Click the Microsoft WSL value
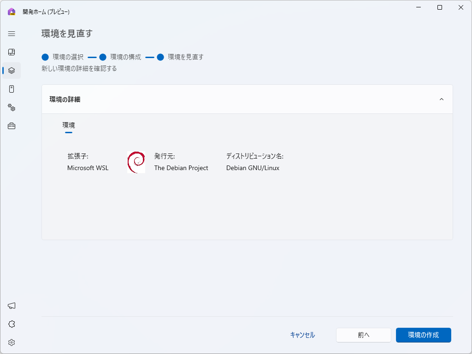472x354 pixels. click(x=88, y=168)
